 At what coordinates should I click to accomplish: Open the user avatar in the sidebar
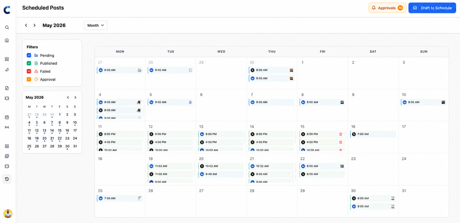(8, 213)
